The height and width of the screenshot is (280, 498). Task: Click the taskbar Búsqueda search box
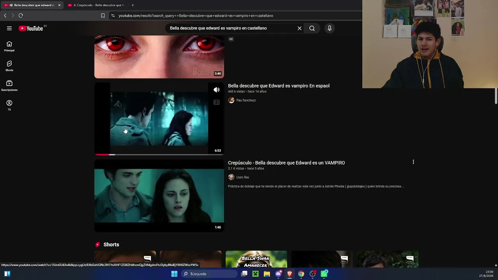click(x=209, y=274)
